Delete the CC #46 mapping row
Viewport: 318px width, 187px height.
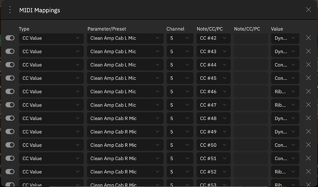[308, 91]
